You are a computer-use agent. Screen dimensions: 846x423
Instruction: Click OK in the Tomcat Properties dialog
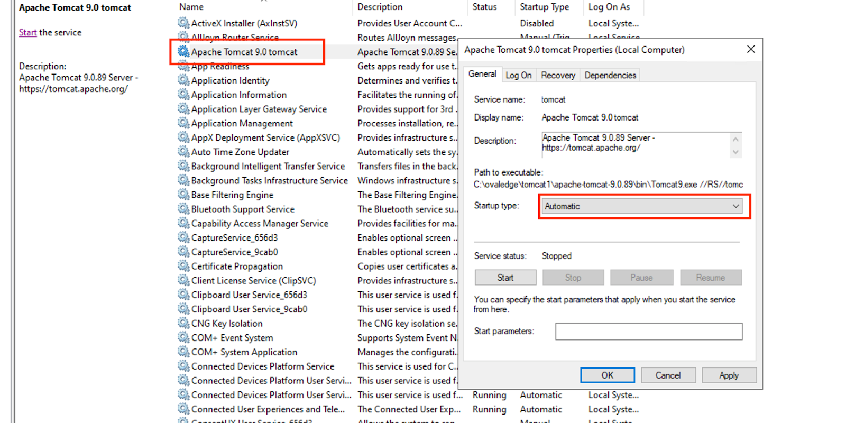pos(608,375)
